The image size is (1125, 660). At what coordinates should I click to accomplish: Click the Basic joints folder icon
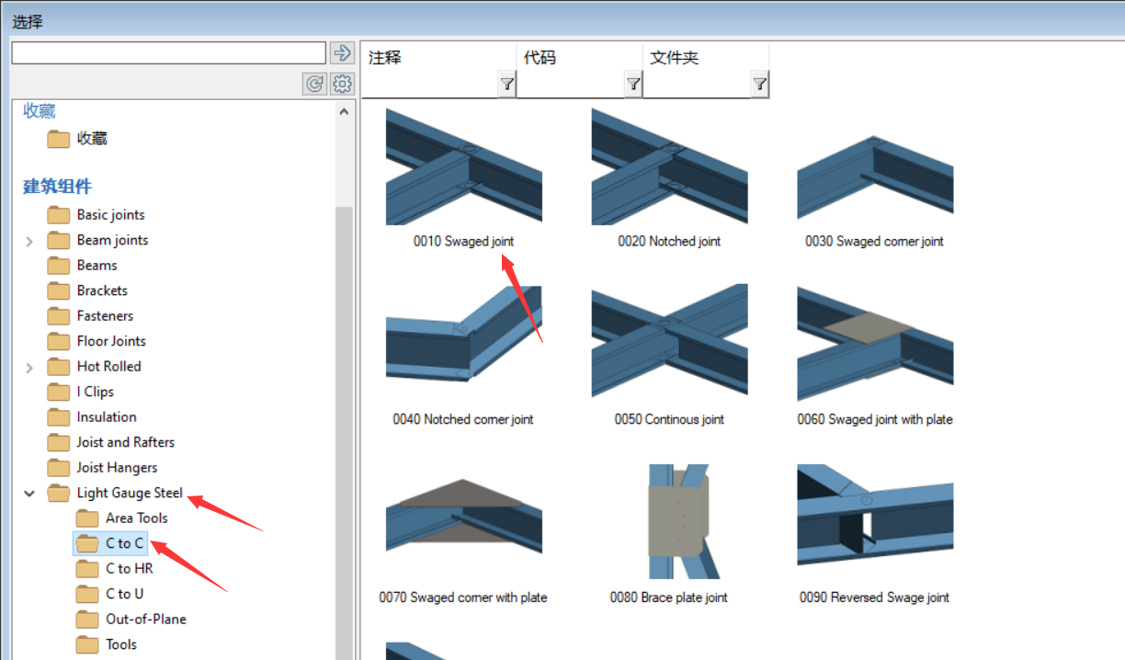click(59, 215)
